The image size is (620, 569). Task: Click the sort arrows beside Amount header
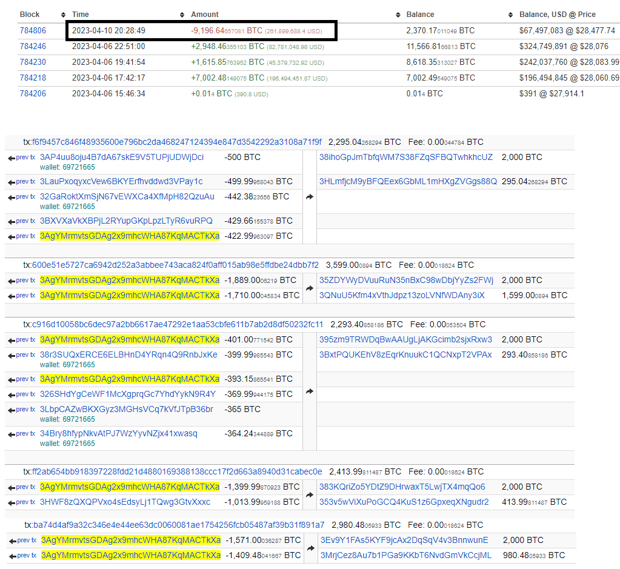398,15
